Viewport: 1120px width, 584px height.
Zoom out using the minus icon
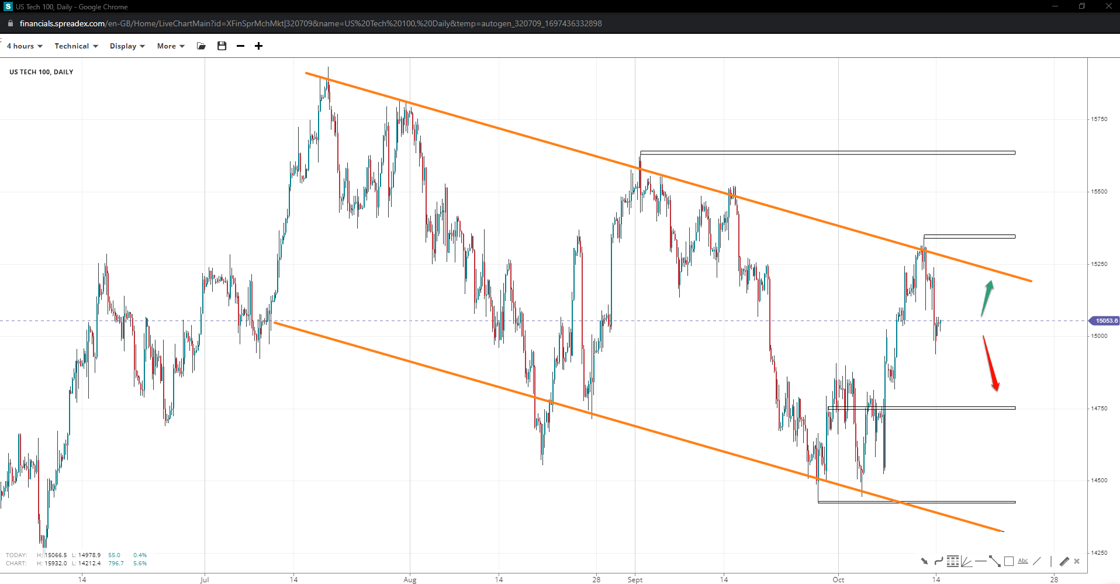[x=240, y=46]
